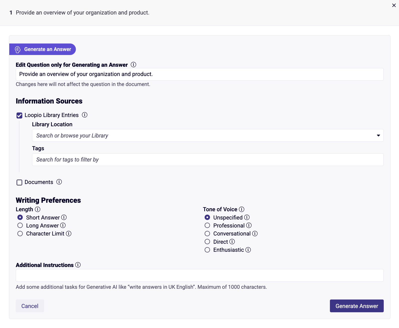The image size is (399, 328).
Task: Click info icon beside Character Limit
Action: point(69,233)
